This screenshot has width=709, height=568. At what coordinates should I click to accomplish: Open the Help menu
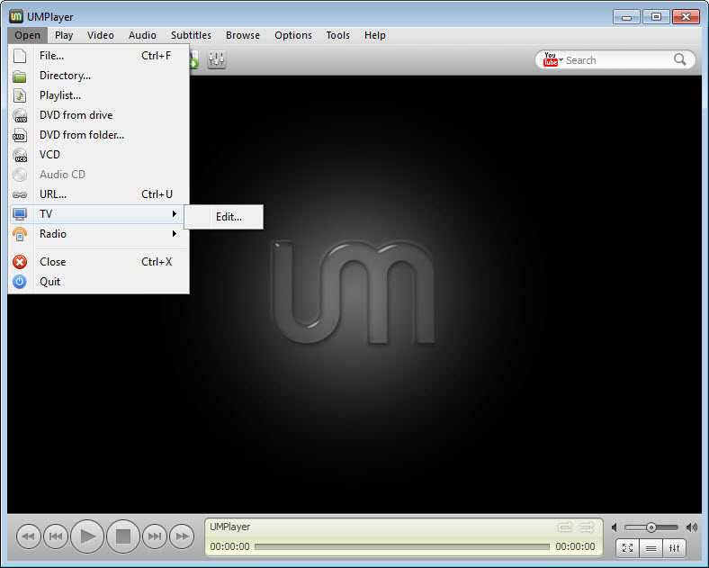point(375,35)
